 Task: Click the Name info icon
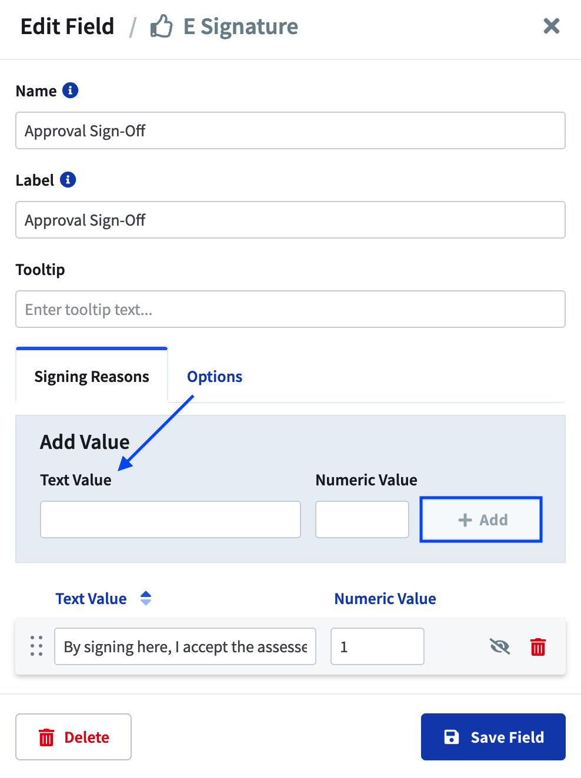70,90
